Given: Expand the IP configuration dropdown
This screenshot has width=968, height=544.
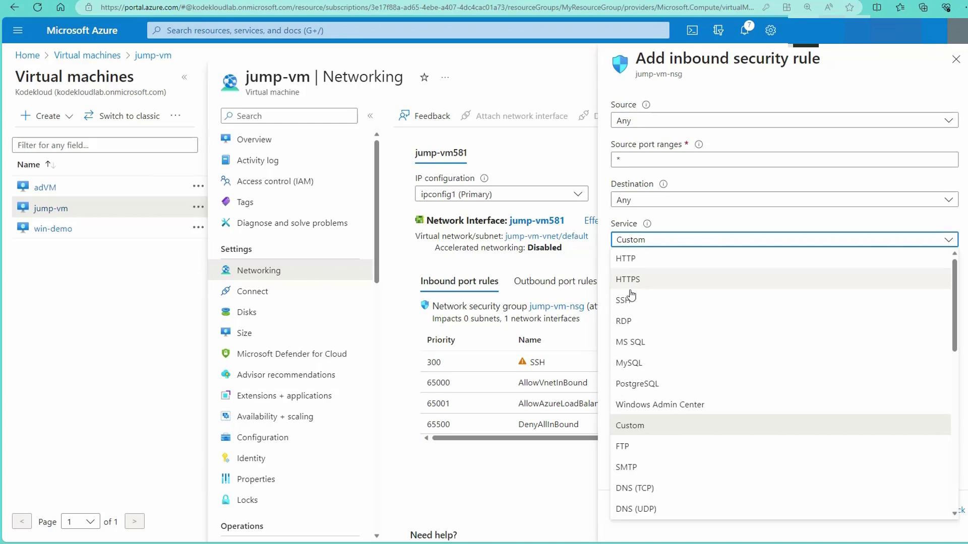Looking at the screenshot, I should [501, 194].
